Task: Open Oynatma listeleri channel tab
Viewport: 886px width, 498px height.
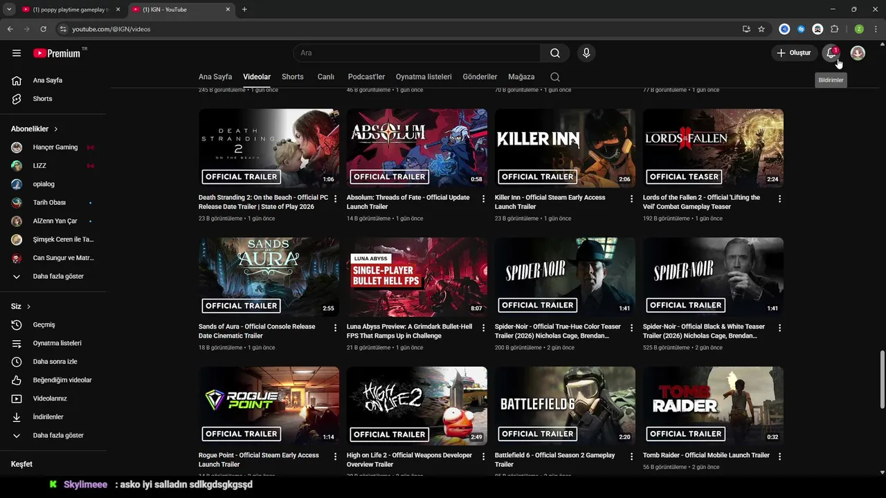Action: 424,77
